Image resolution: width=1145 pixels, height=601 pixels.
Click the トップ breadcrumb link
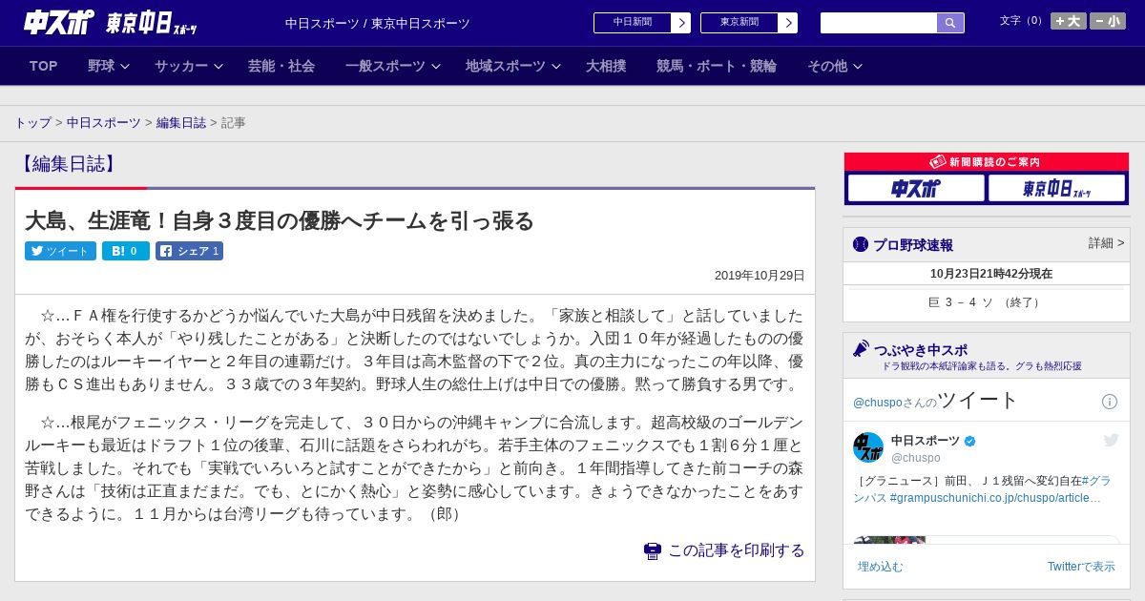click(32, 123)
